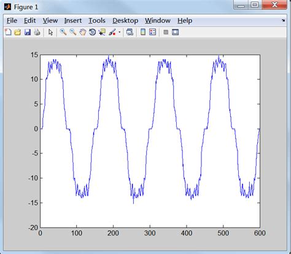
Task: Click Hide Plot Tools button
Action: (166, 32)
